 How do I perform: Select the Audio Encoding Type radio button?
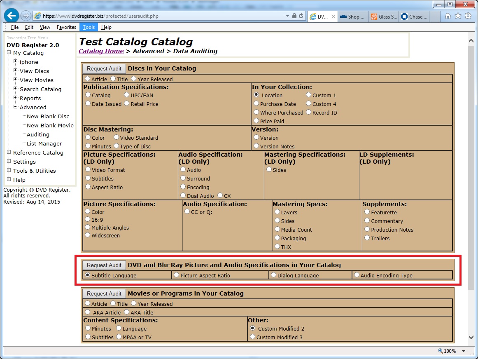click(357, 275)
